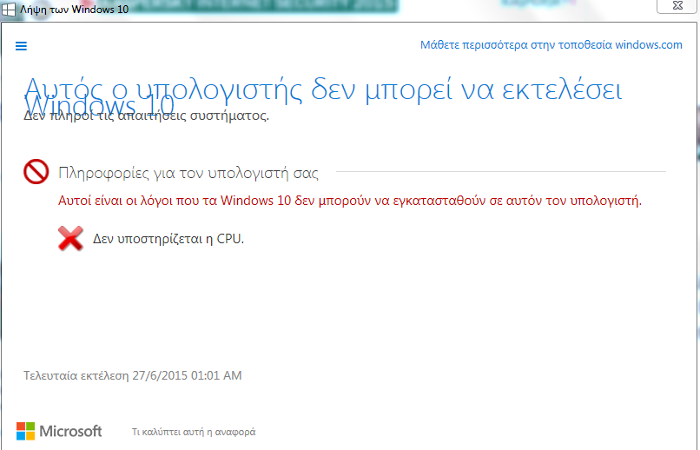
Task: Click 'Τελευταία εκτέλεση 27/6/2015 01:01 AM' text
Action: [x=133, y=375]
